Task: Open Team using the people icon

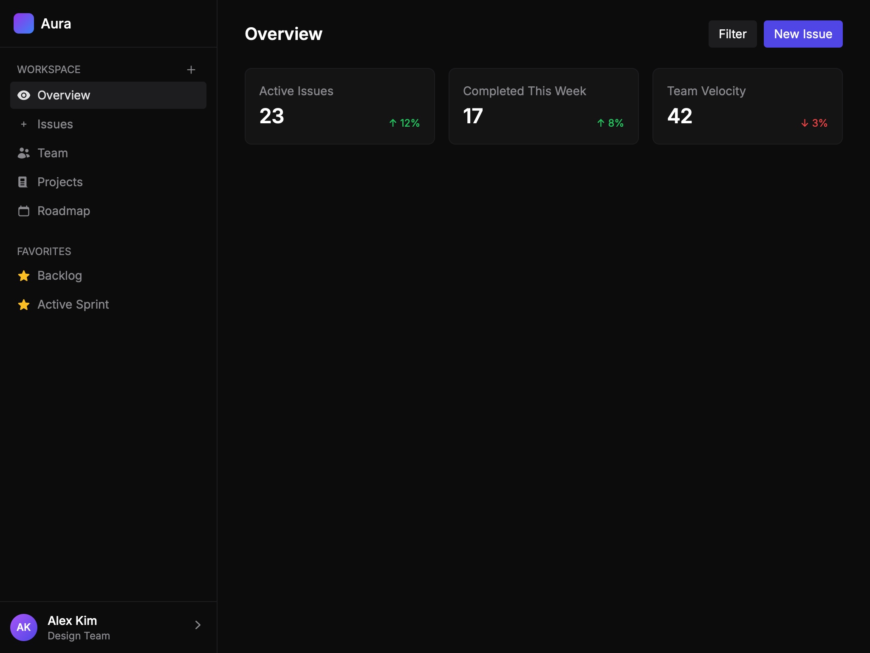Action: point(24,153)
